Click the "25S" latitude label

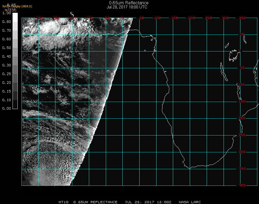[x=242, y=135]
